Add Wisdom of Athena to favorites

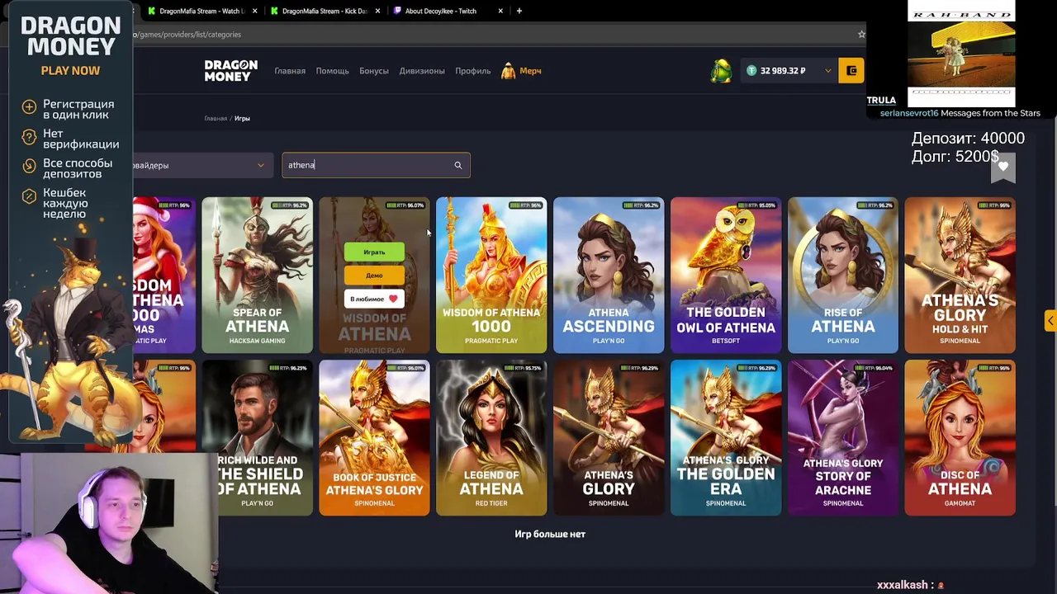pos(374,299)
